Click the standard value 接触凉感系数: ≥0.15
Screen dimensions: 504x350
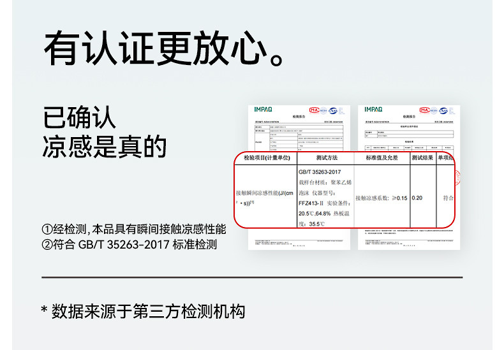382,198
